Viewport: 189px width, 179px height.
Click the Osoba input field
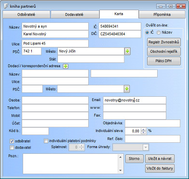click(x=55, y=100)
